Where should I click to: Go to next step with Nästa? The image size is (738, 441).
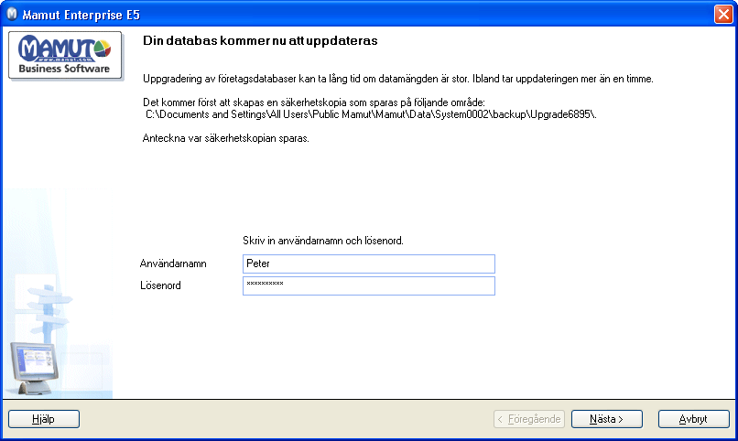pos(607,418)
